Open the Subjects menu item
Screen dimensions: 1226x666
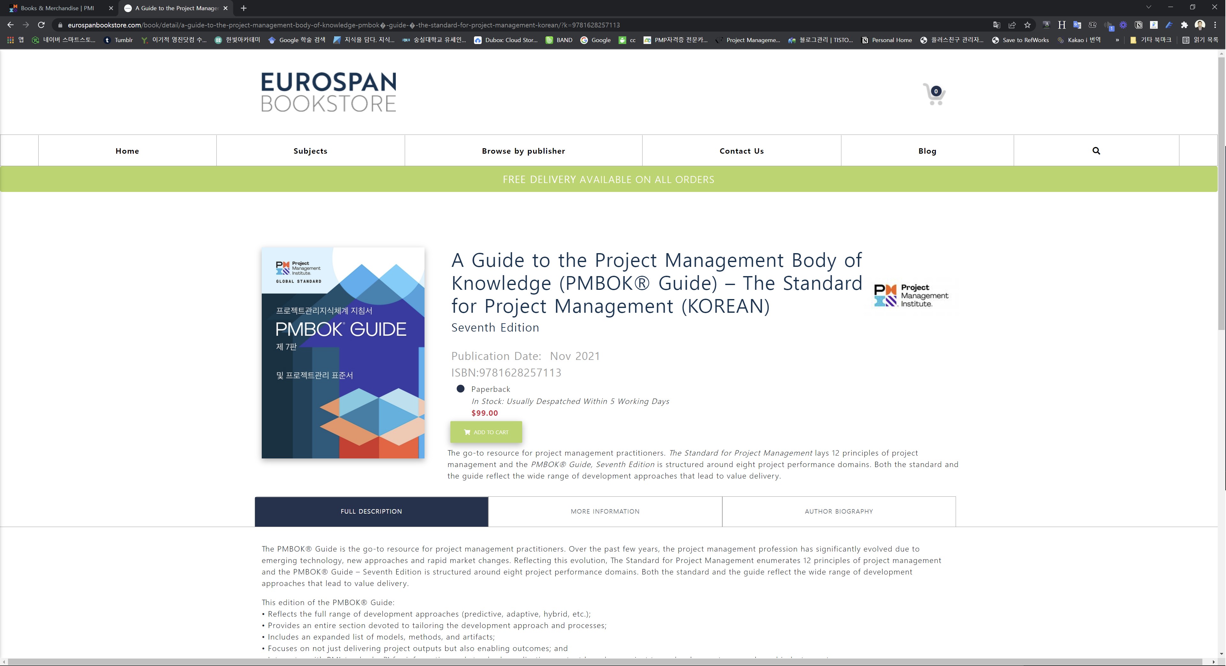tap(310, 151)
